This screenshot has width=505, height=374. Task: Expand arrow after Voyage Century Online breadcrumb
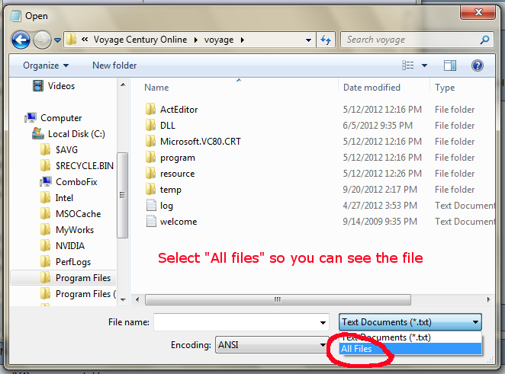coord(196,40)
